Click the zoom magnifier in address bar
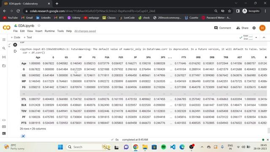Screen dimensions: 270x152 tap(216, 11)
